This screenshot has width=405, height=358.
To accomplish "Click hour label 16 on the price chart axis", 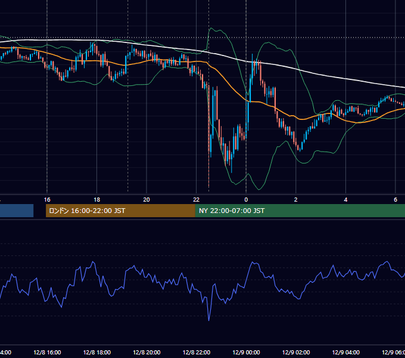I will [x=47, y=200].
